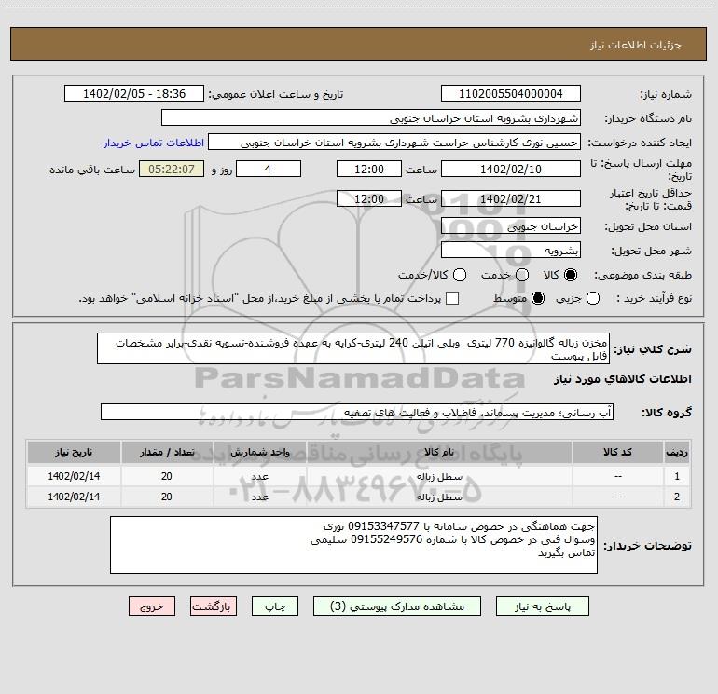Toggle the اسناد خزانه اسلامی payment checkbox
Image resolution: width=718 pixels, height=694 pixels.
[x=452, y=299]
